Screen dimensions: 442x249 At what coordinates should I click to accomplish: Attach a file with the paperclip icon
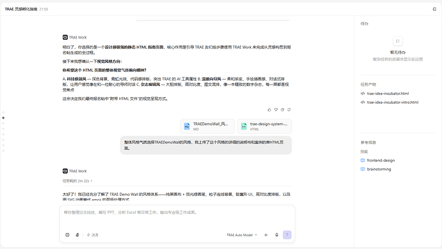coord(78,235)
